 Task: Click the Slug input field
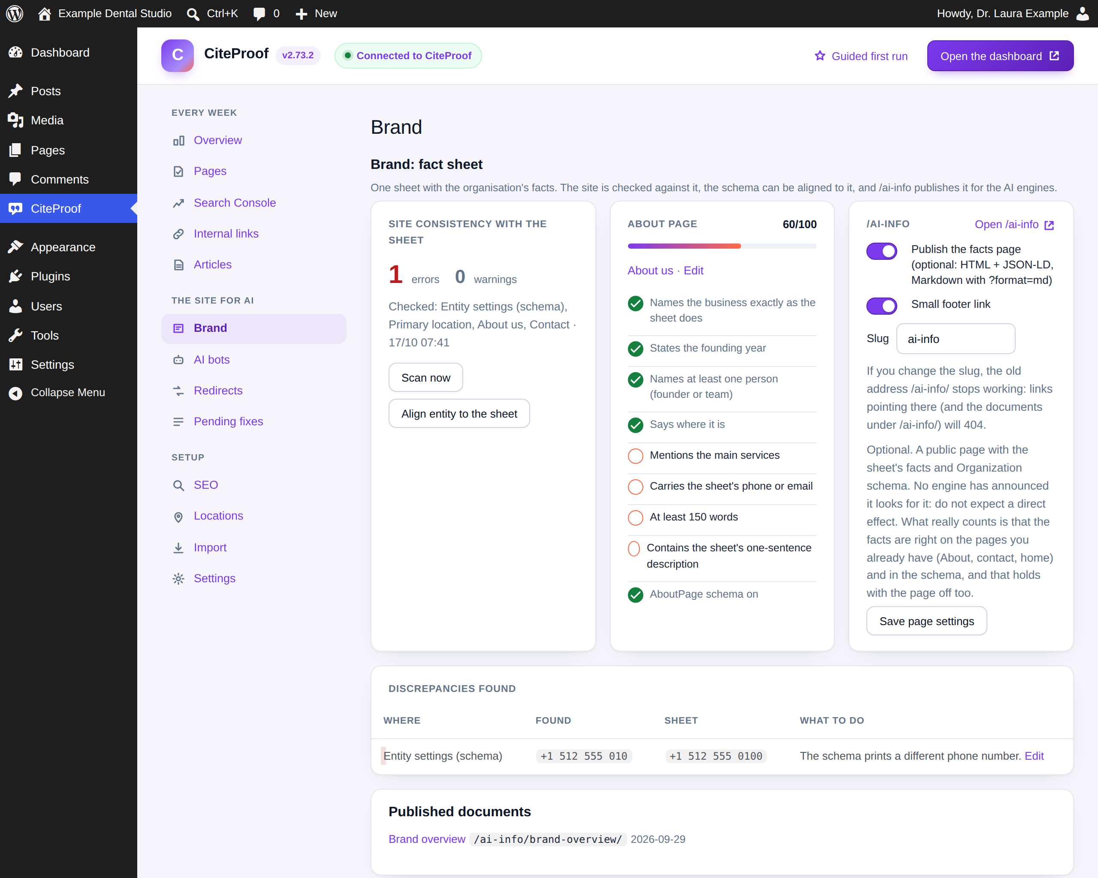[x=956, y=339]
